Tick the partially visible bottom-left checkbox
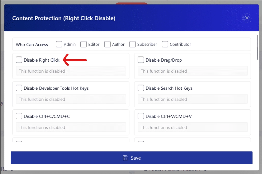This screenshot has width=262, height=174. (19, 142)
